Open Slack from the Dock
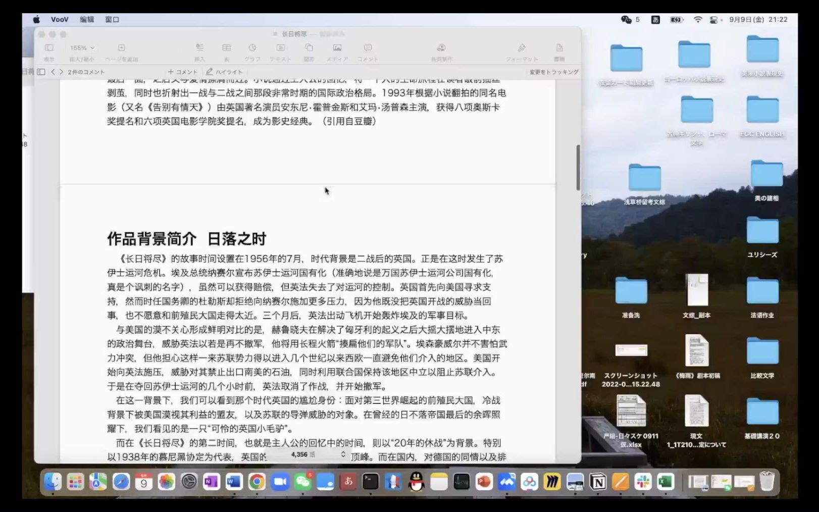This screenshot has height=512, width=819. click(643, 482)
